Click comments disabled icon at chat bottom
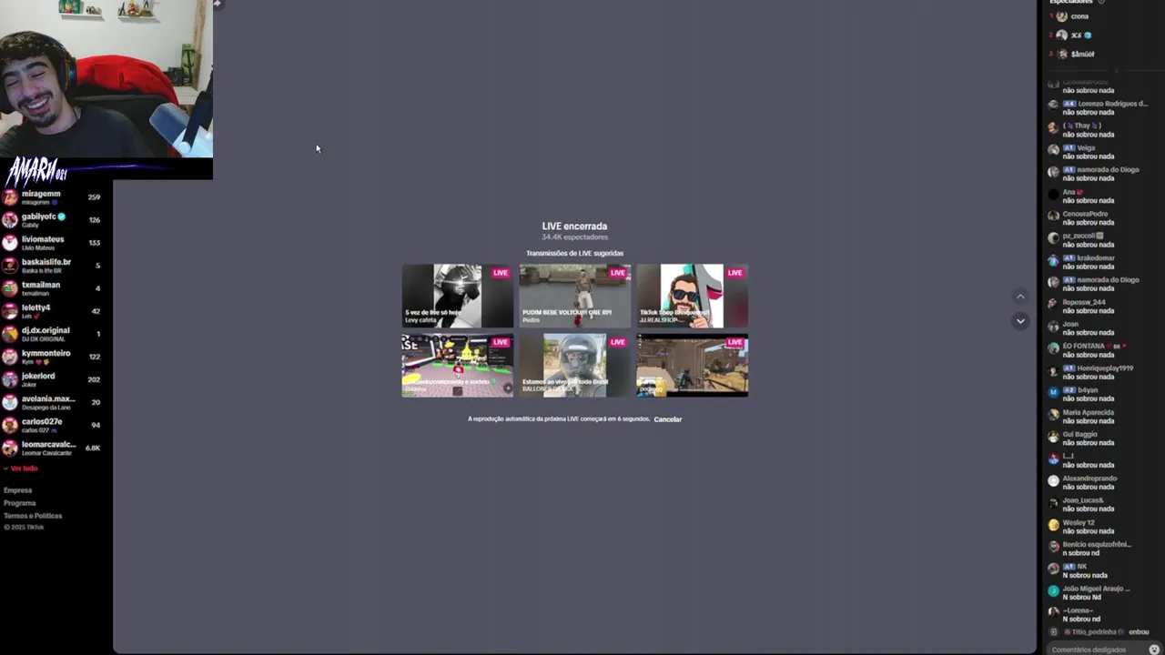The height and width of the screenshot is (655, 1165). [1154, 650]
